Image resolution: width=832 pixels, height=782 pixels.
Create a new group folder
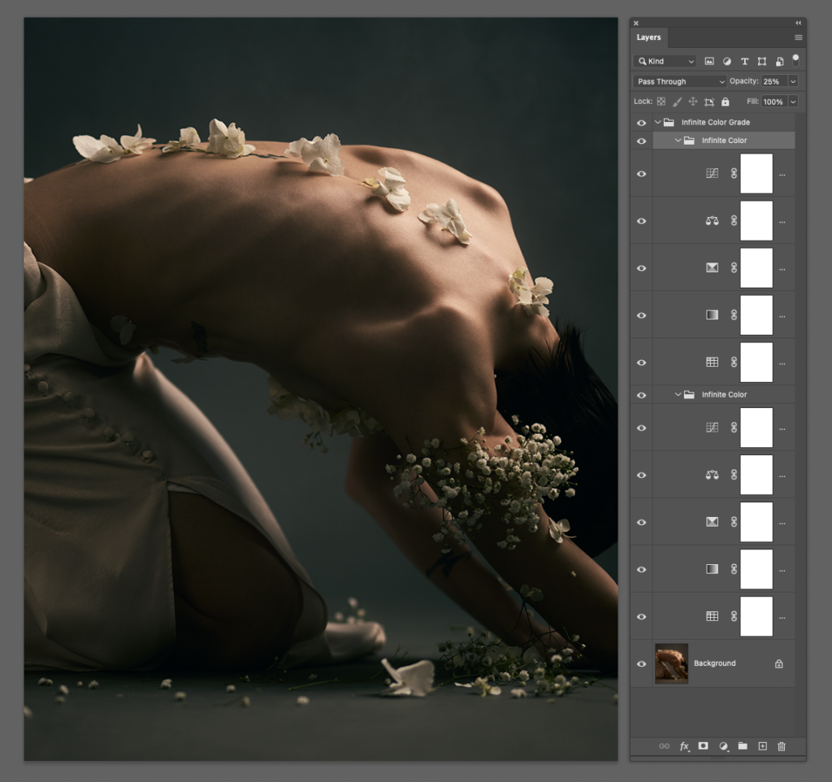coord(743,746)
